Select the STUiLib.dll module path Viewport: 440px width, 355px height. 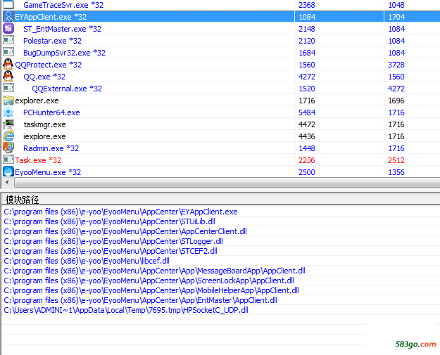click(109, 221)
